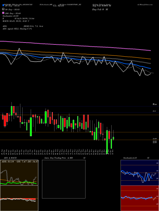Click the magenta 200 Day legend swatch
The width and height of the screenshot is (159, 211).
[3, 13]
